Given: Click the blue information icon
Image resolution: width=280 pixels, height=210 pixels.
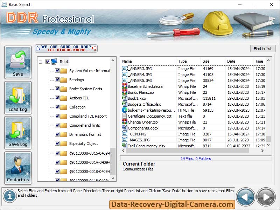Looking at the screenshot, I should point(10,196).
